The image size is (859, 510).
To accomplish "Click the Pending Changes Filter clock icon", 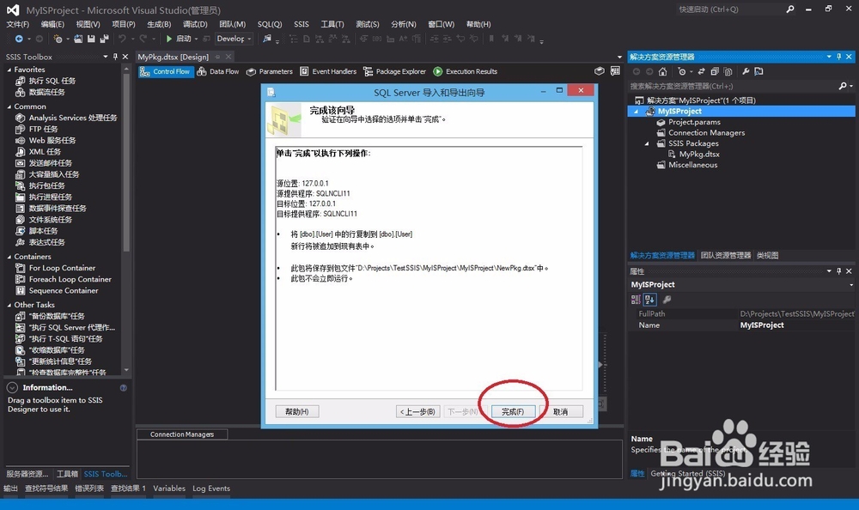I will coord(681,71).
